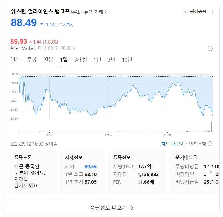223x217 pixels.
Task: Open the 종목정보 card
Action: pos(137,172)
